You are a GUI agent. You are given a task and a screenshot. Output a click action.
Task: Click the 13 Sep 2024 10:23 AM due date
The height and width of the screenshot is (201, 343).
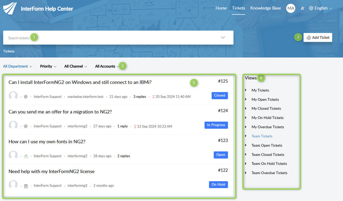[155, 126]
